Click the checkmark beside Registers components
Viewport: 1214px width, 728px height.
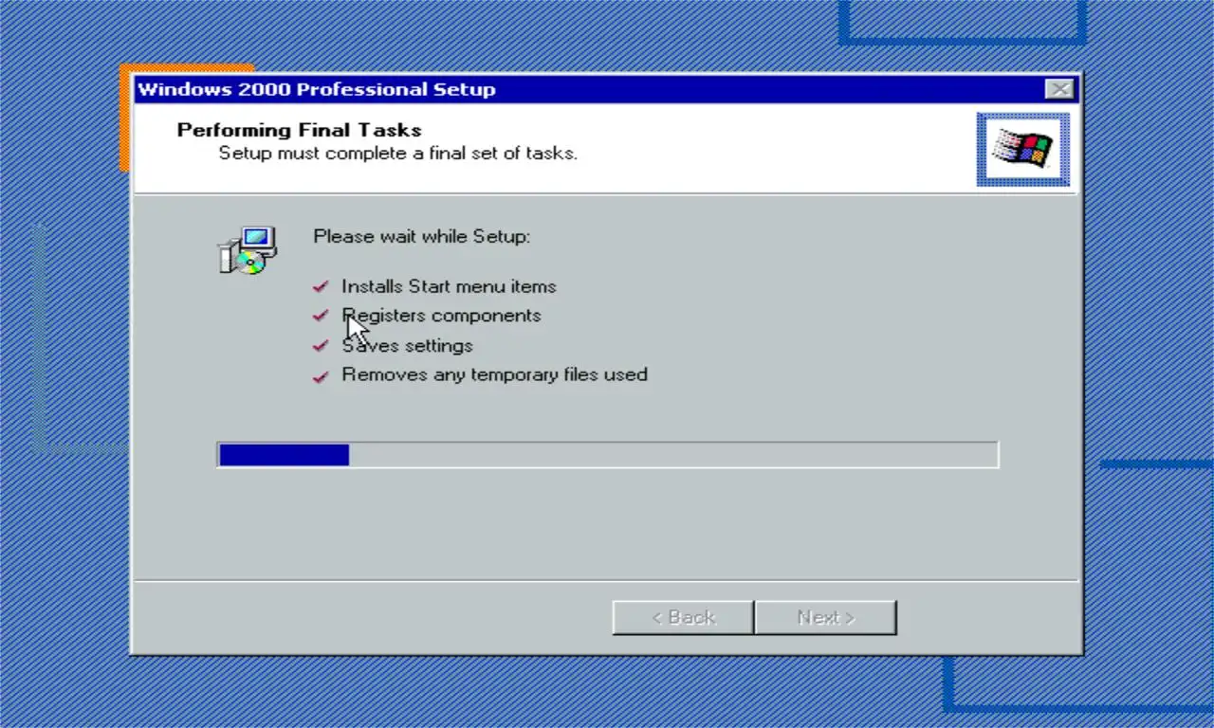click(x=321, y=316)
